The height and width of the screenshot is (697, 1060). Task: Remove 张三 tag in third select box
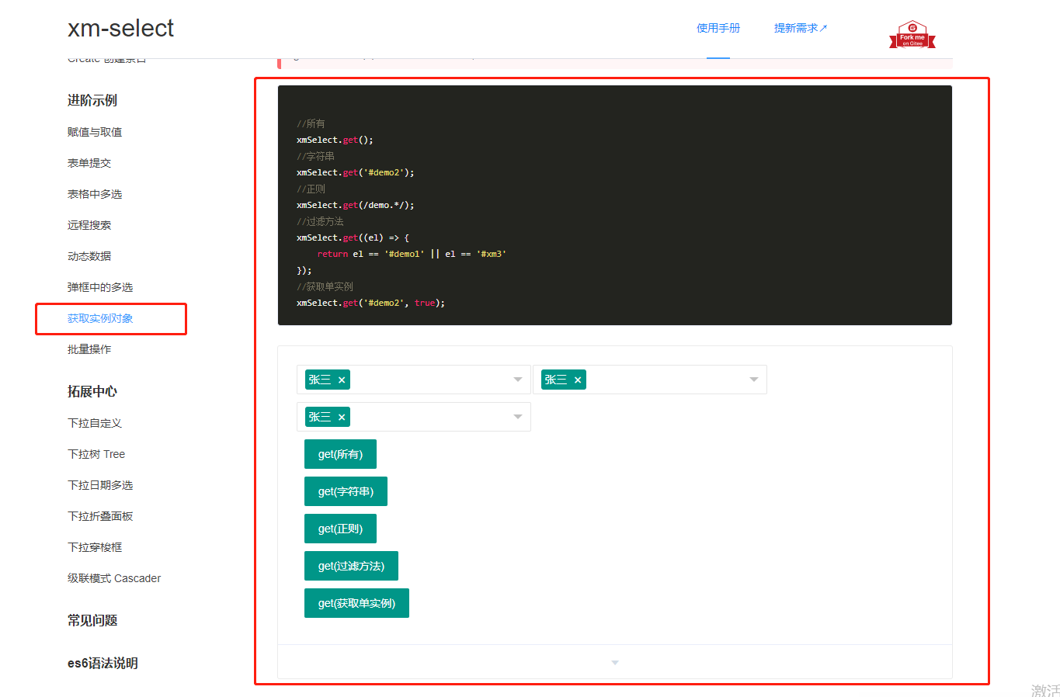click(x=342, y=418)
